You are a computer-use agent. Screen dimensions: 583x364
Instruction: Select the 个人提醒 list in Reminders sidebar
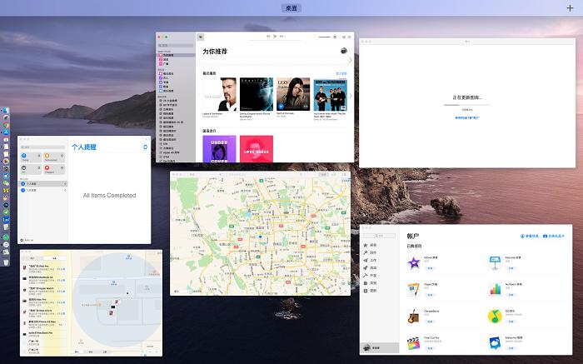coord(34,182)
